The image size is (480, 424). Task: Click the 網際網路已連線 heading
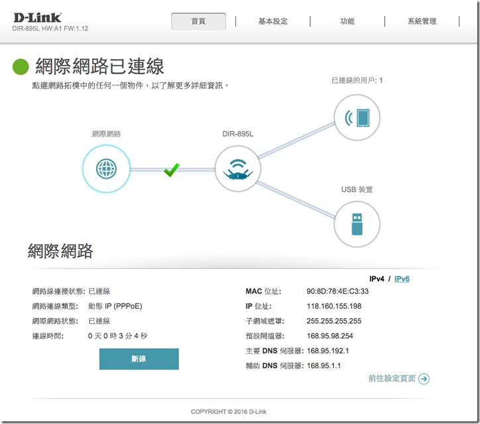coord(100,66)
